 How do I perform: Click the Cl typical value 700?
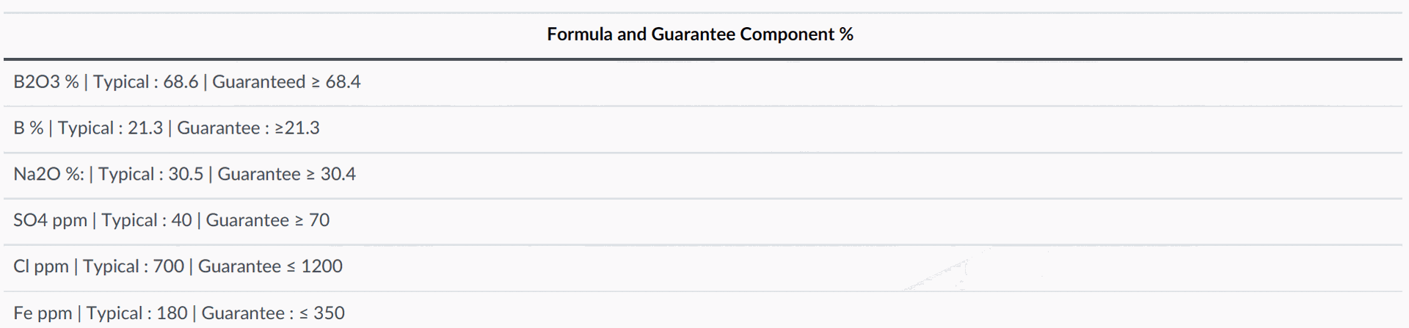[x=169, y=266]
